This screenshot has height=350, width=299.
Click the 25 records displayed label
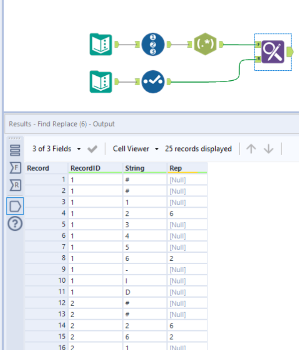198,149
